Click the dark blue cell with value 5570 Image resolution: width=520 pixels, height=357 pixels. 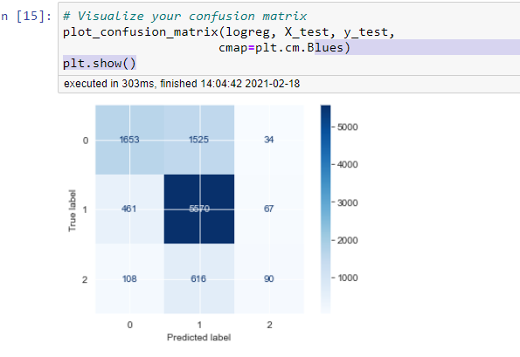click(199, 209)
